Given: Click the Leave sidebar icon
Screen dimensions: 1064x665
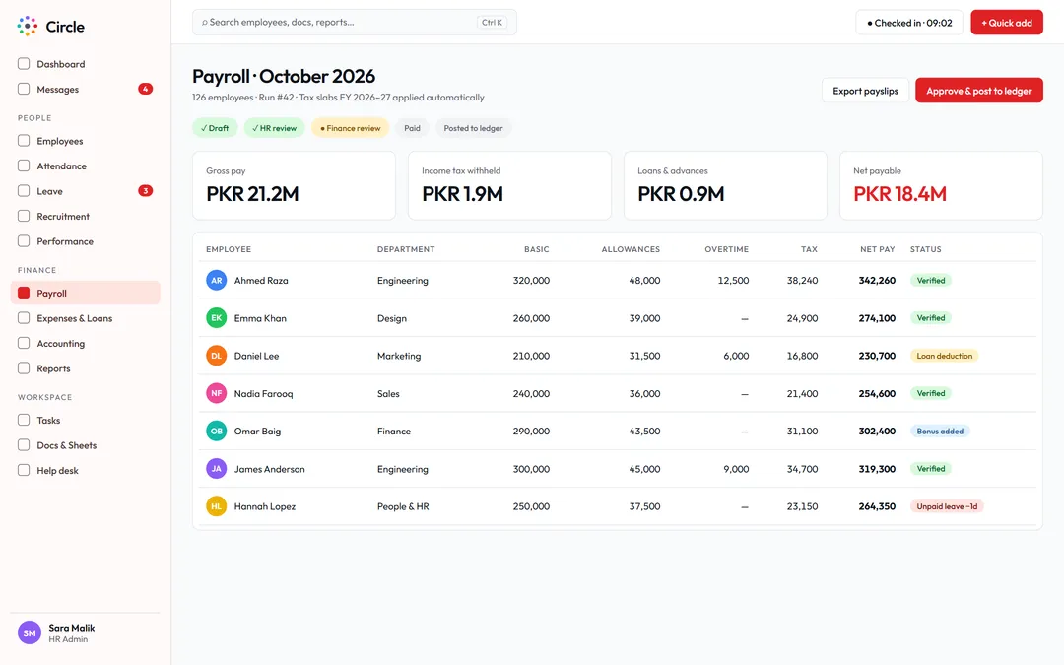Looking at the screenshot, I should pos(24,191).
